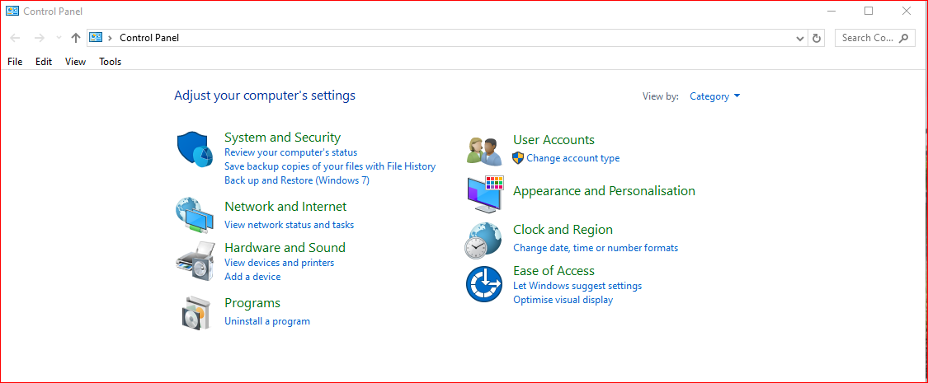Click the search magnifier icon

pyautogui.click(x=903, y=38)
